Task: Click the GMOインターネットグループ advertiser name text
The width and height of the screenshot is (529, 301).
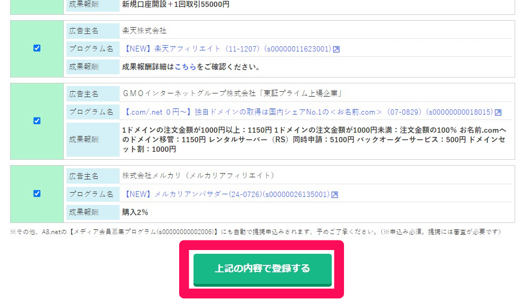Action: [x=232, y=93]
